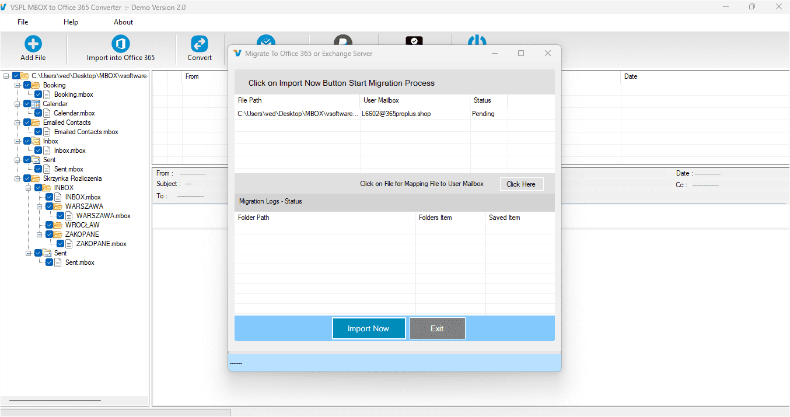Uncheck the WARSZAWA.mbox checkbox
The height and width of the screenshot is (417, 790).
[x=60, y=216]
